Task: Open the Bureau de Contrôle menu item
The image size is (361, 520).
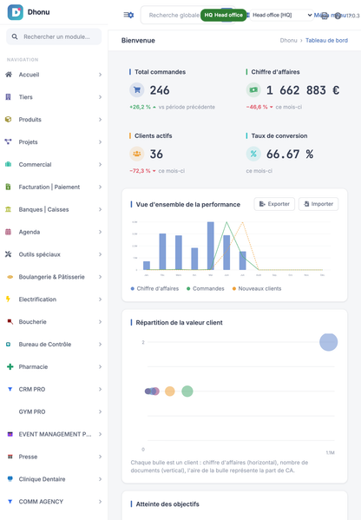Action: pyautogui.click(x=54, y=345)
